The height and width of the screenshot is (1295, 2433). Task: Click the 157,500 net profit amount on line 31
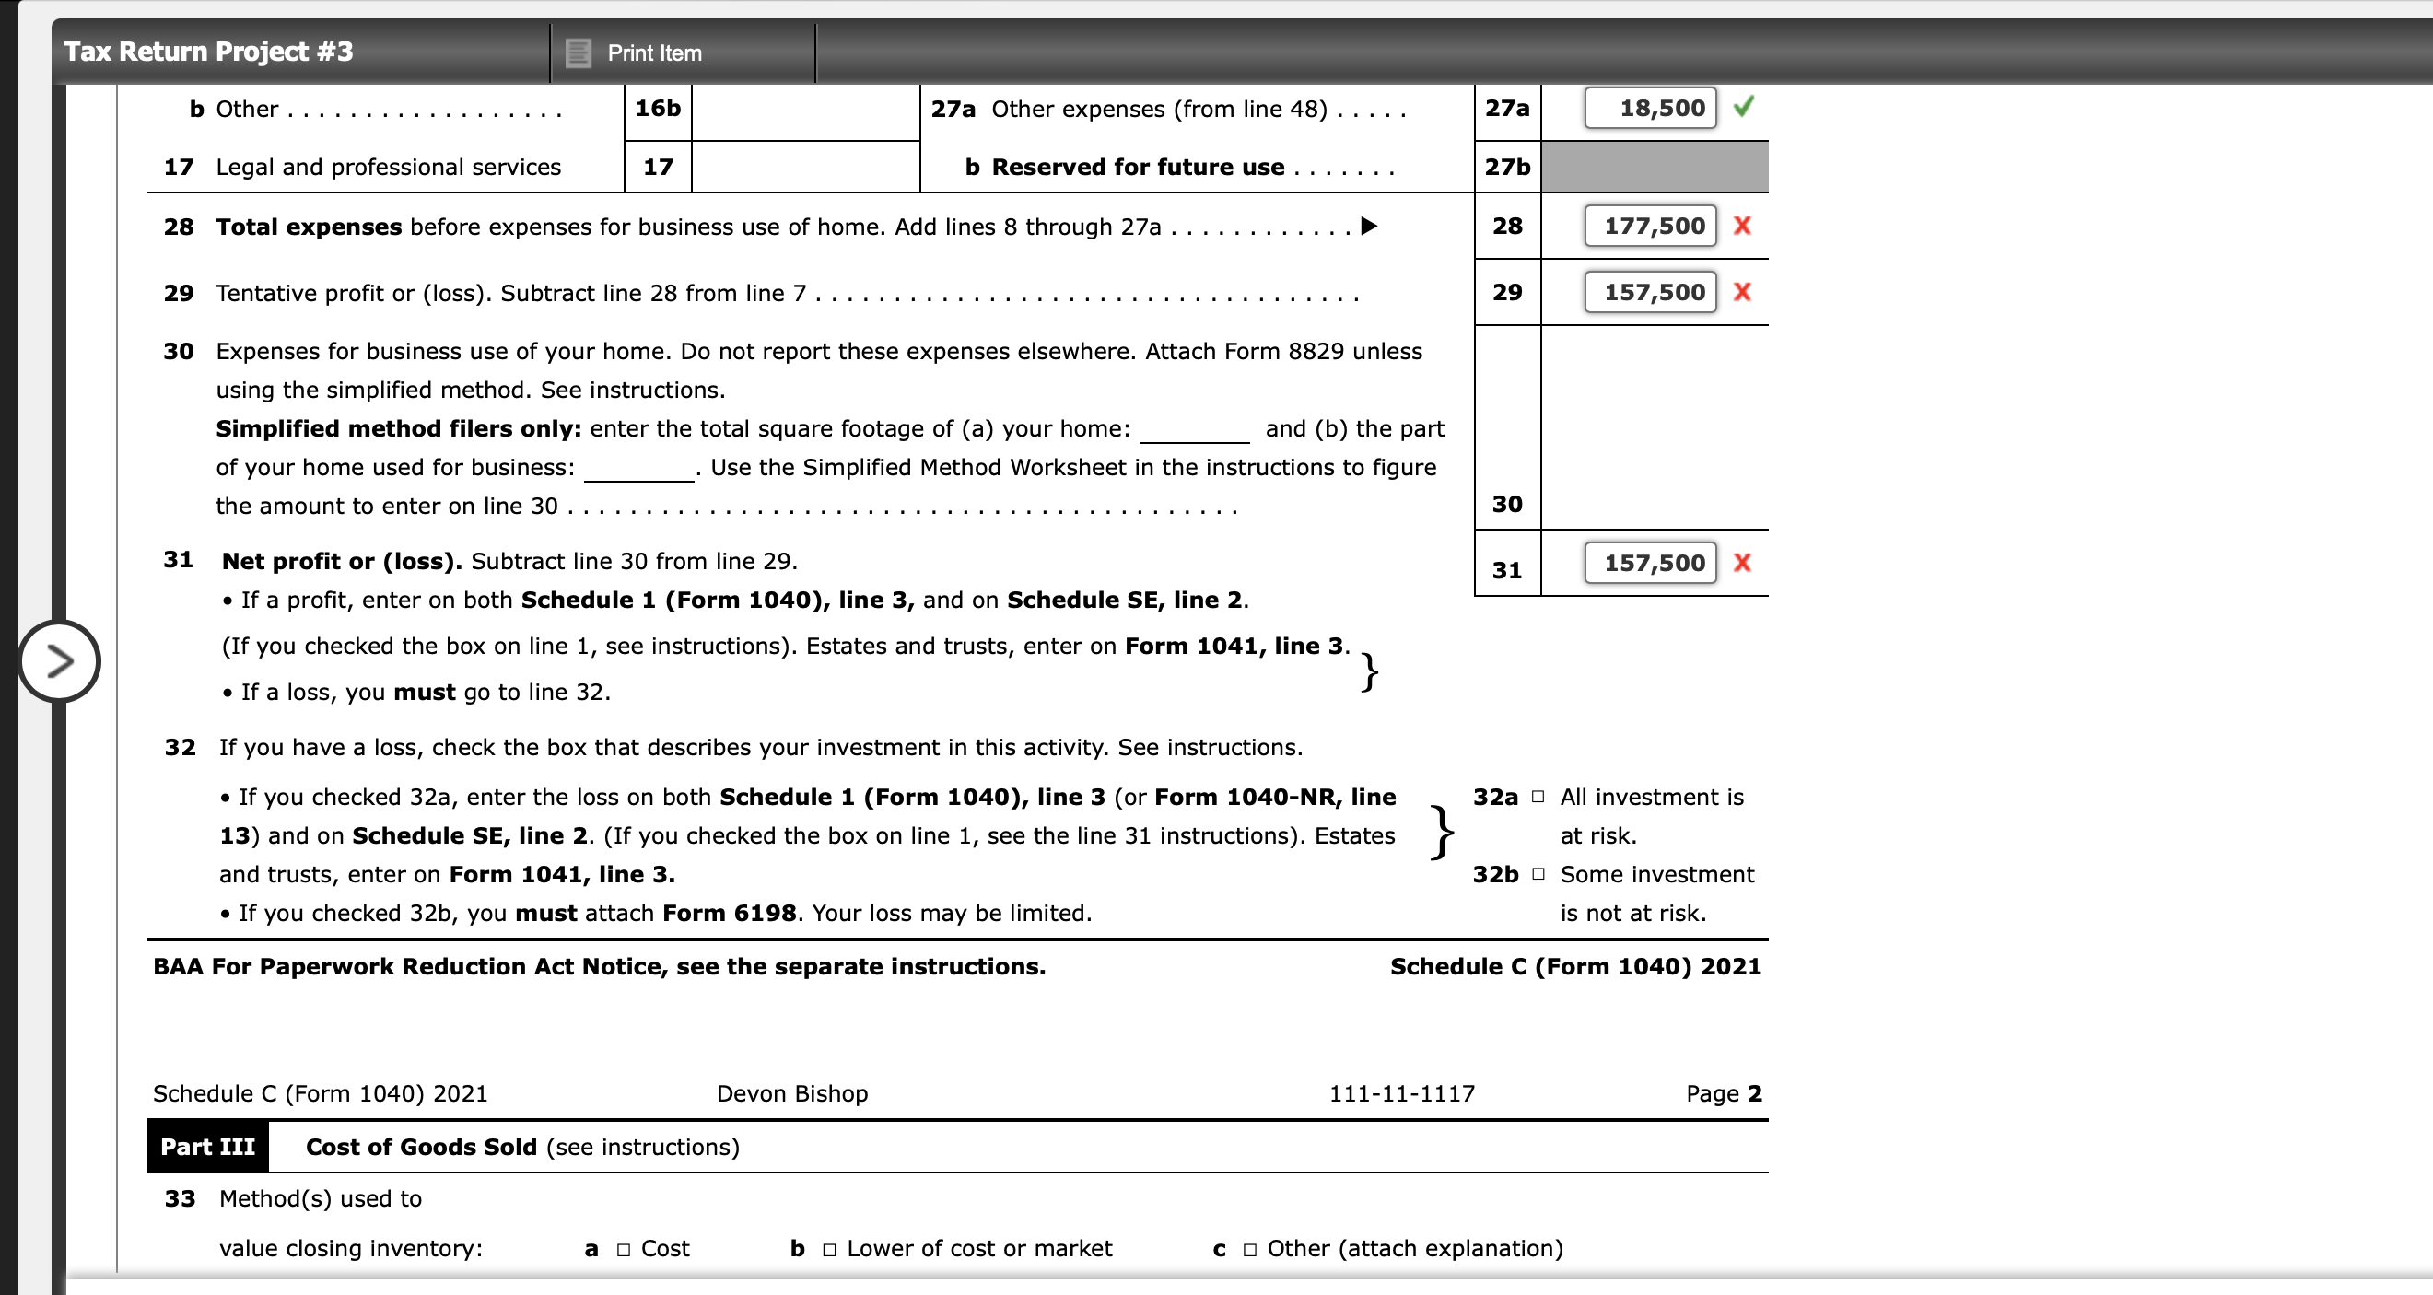(x=1651, y=562)
